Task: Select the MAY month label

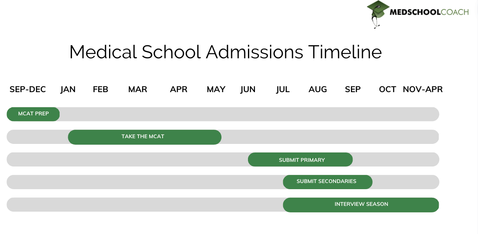Action: tap(216, 89)
